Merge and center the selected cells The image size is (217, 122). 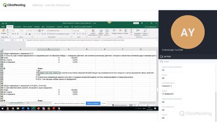pyautogui.click(x=58, y=34)
